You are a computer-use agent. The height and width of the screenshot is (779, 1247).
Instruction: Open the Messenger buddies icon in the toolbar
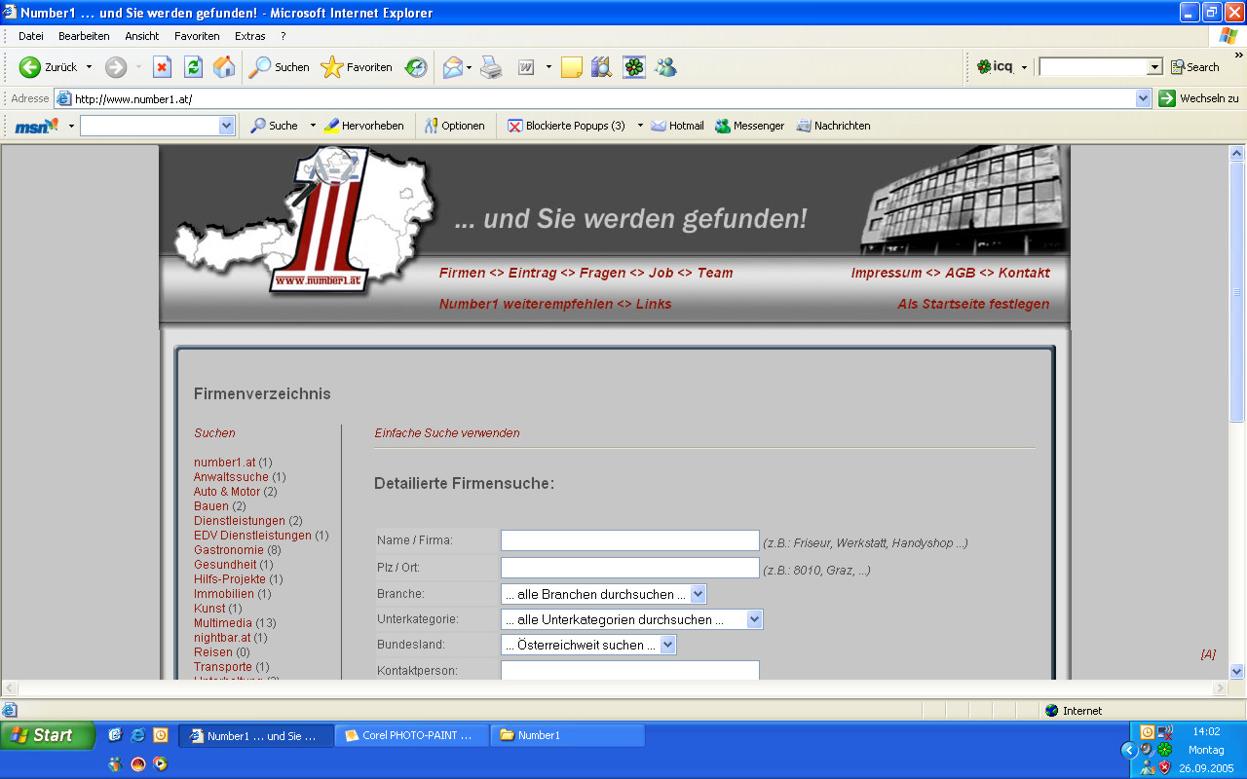tap(665, 67)
